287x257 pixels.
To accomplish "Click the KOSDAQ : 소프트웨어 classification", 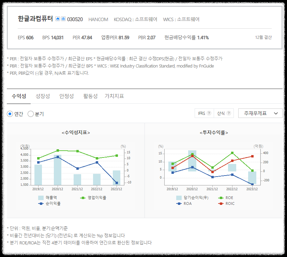I will pos(135,19).
